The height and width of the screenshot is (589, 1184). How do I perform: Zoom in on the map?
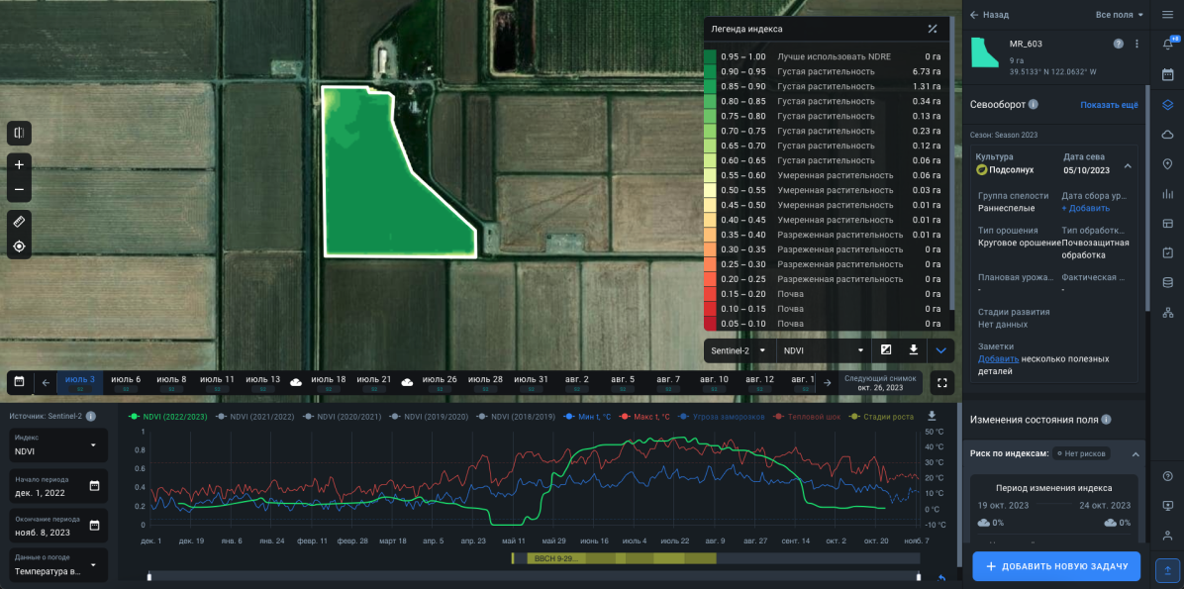(20, 164)
